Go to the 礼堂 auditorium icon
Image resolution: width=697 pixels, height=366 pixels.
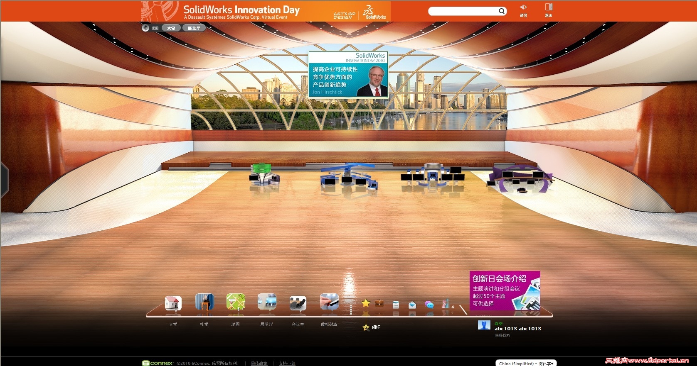click(204, 303)
